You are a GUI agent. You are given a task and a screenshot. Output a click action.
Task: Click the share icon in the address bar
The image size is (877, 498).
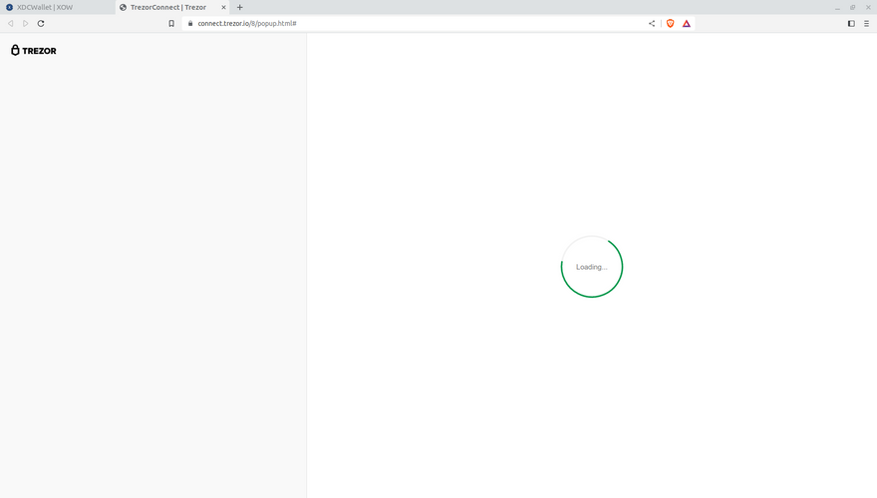coord(652,23)
